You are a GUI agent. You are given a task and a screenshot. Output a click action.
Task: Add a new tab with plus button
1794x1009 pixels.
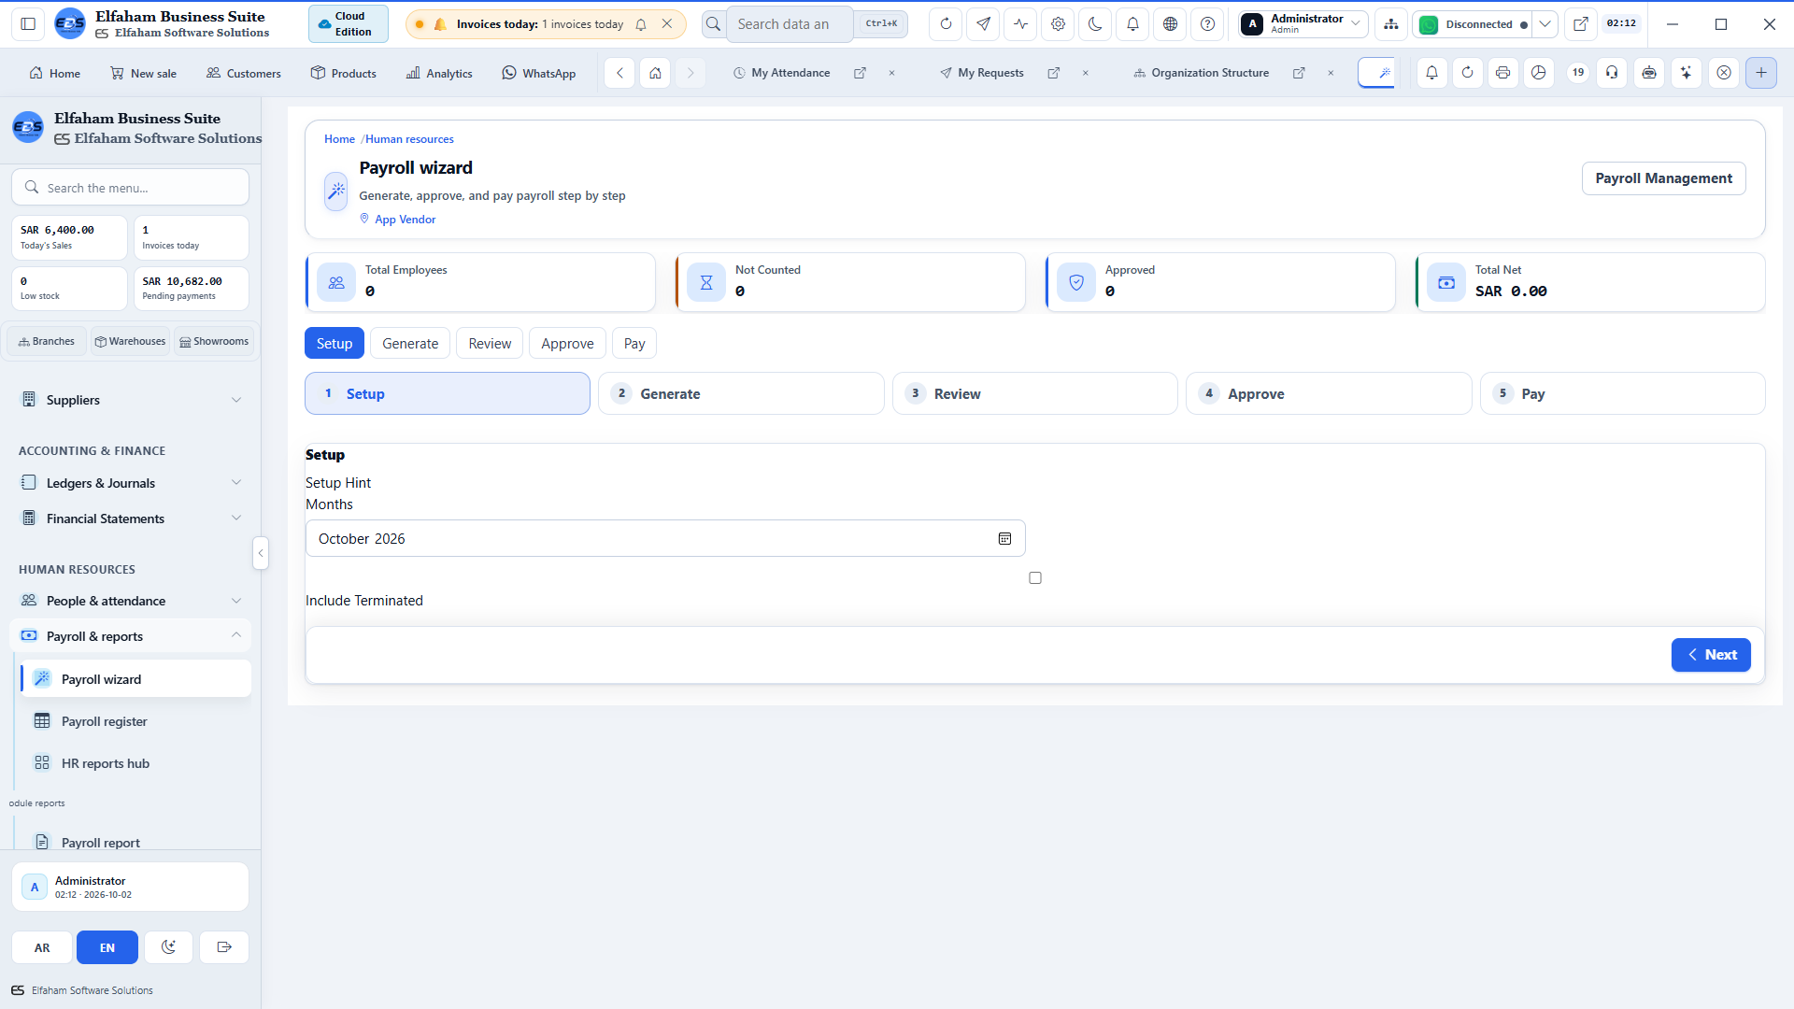tap(1760, 72)
